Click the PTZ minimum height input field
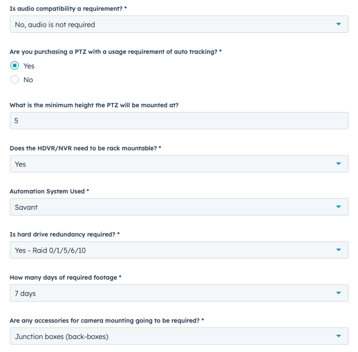 [x=179, y=121]
